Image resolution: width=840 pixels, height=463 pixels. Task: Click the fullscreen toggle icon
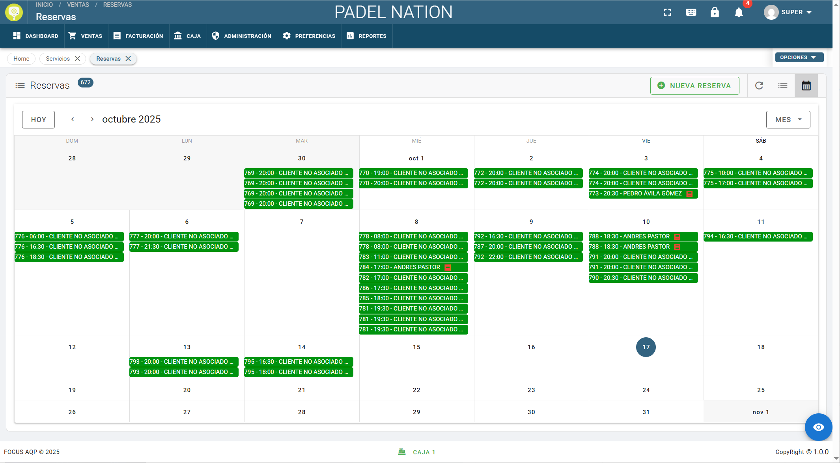point(667,12)
